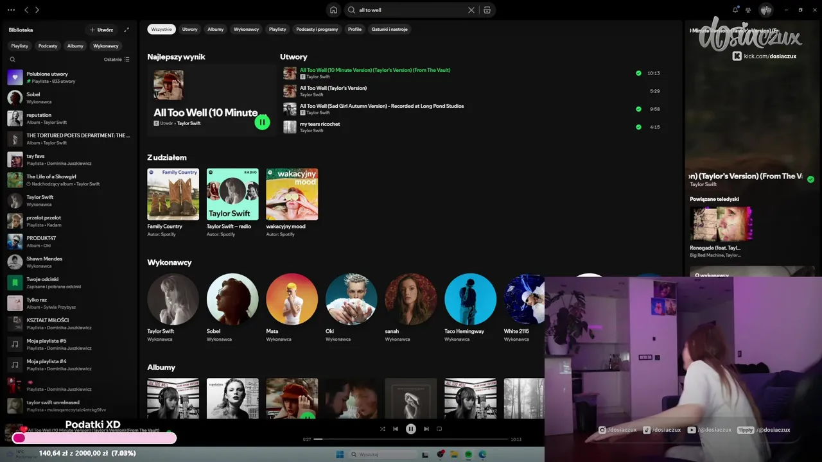Pause playback in the player bar
This screenshot has width=822, height=462.
[411, 429]
